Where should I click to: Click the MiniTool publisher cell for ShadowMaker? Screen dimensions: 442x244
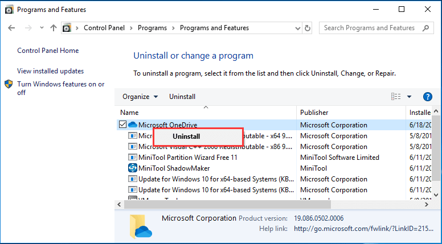pos(313,168)
